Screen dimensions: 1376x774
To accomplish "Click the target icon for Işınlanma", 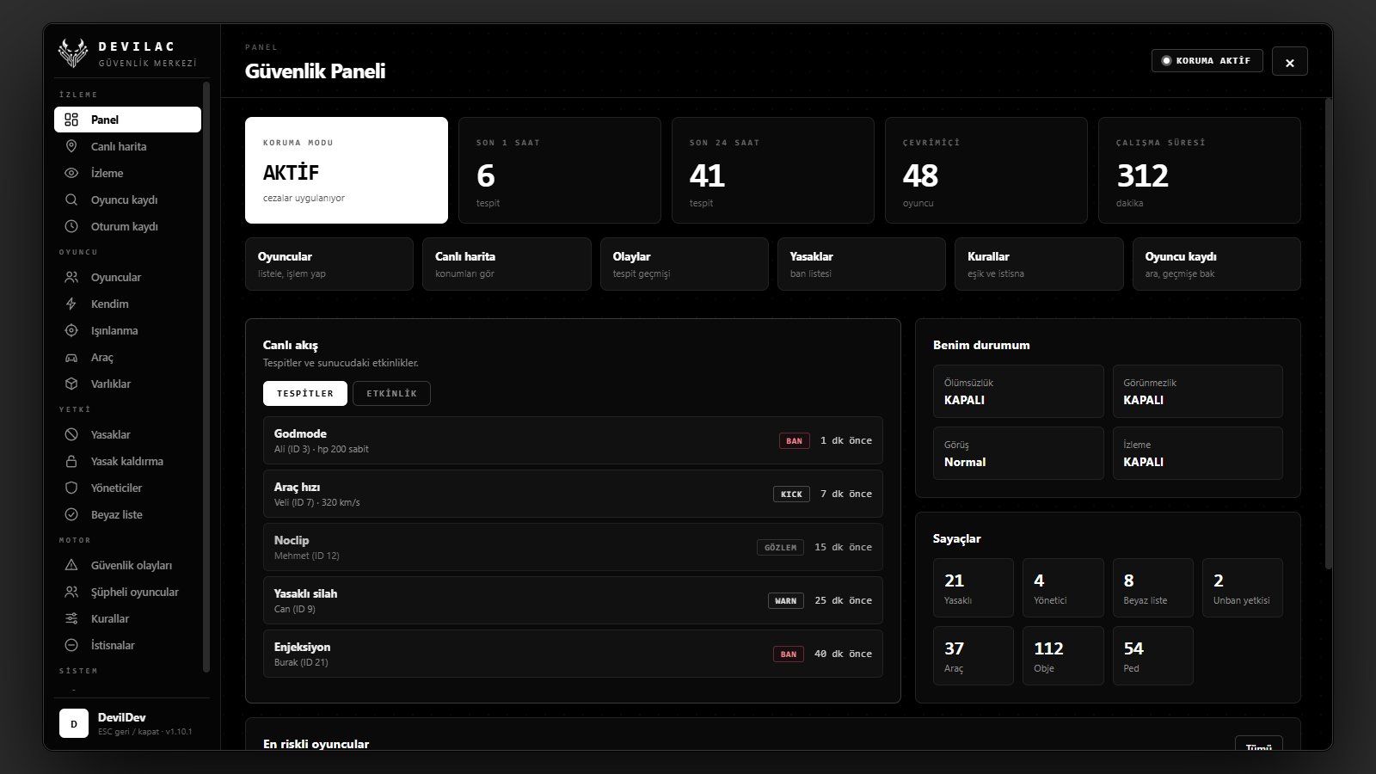I will click(x=71, y=330).
